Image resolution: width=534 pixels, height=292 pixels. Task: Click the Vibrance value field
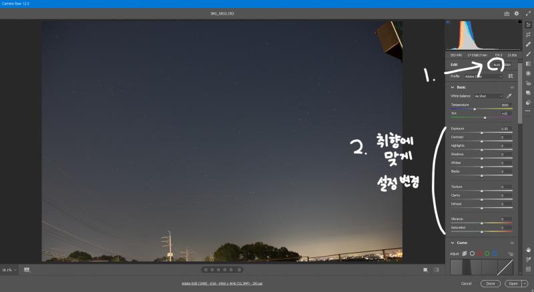tap(505, 219)
